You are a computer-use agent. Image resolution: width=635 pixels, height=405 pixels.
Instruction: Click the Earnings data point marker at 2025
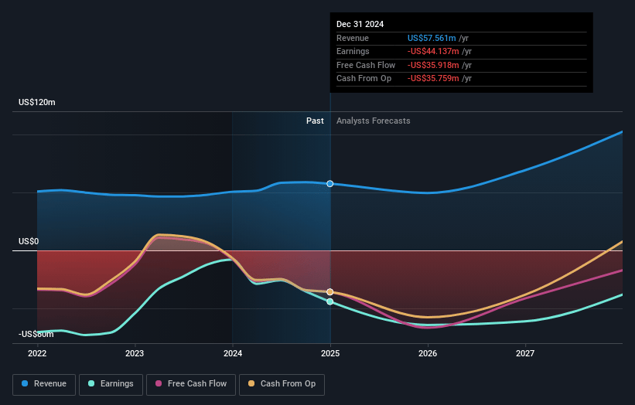(330, 301)
